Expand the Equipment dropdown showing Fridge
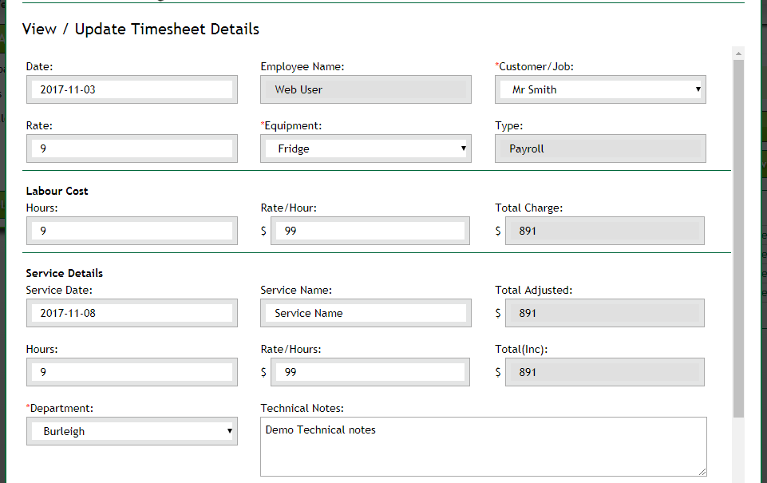The height and width of the screenshot is (483, 767). (x=366, y=148)
